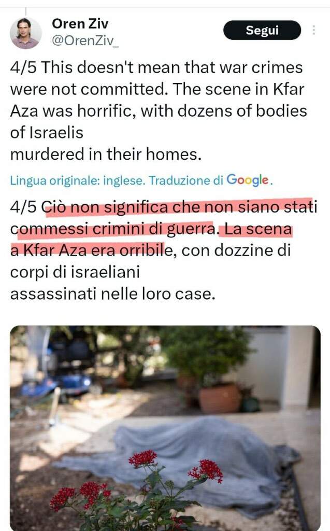The height and width of the screenshot is (531, 330).
Task: Click the 'Lingua originale: inglese' translation notice
Action: pyautogui.click(x=77, y=180)
